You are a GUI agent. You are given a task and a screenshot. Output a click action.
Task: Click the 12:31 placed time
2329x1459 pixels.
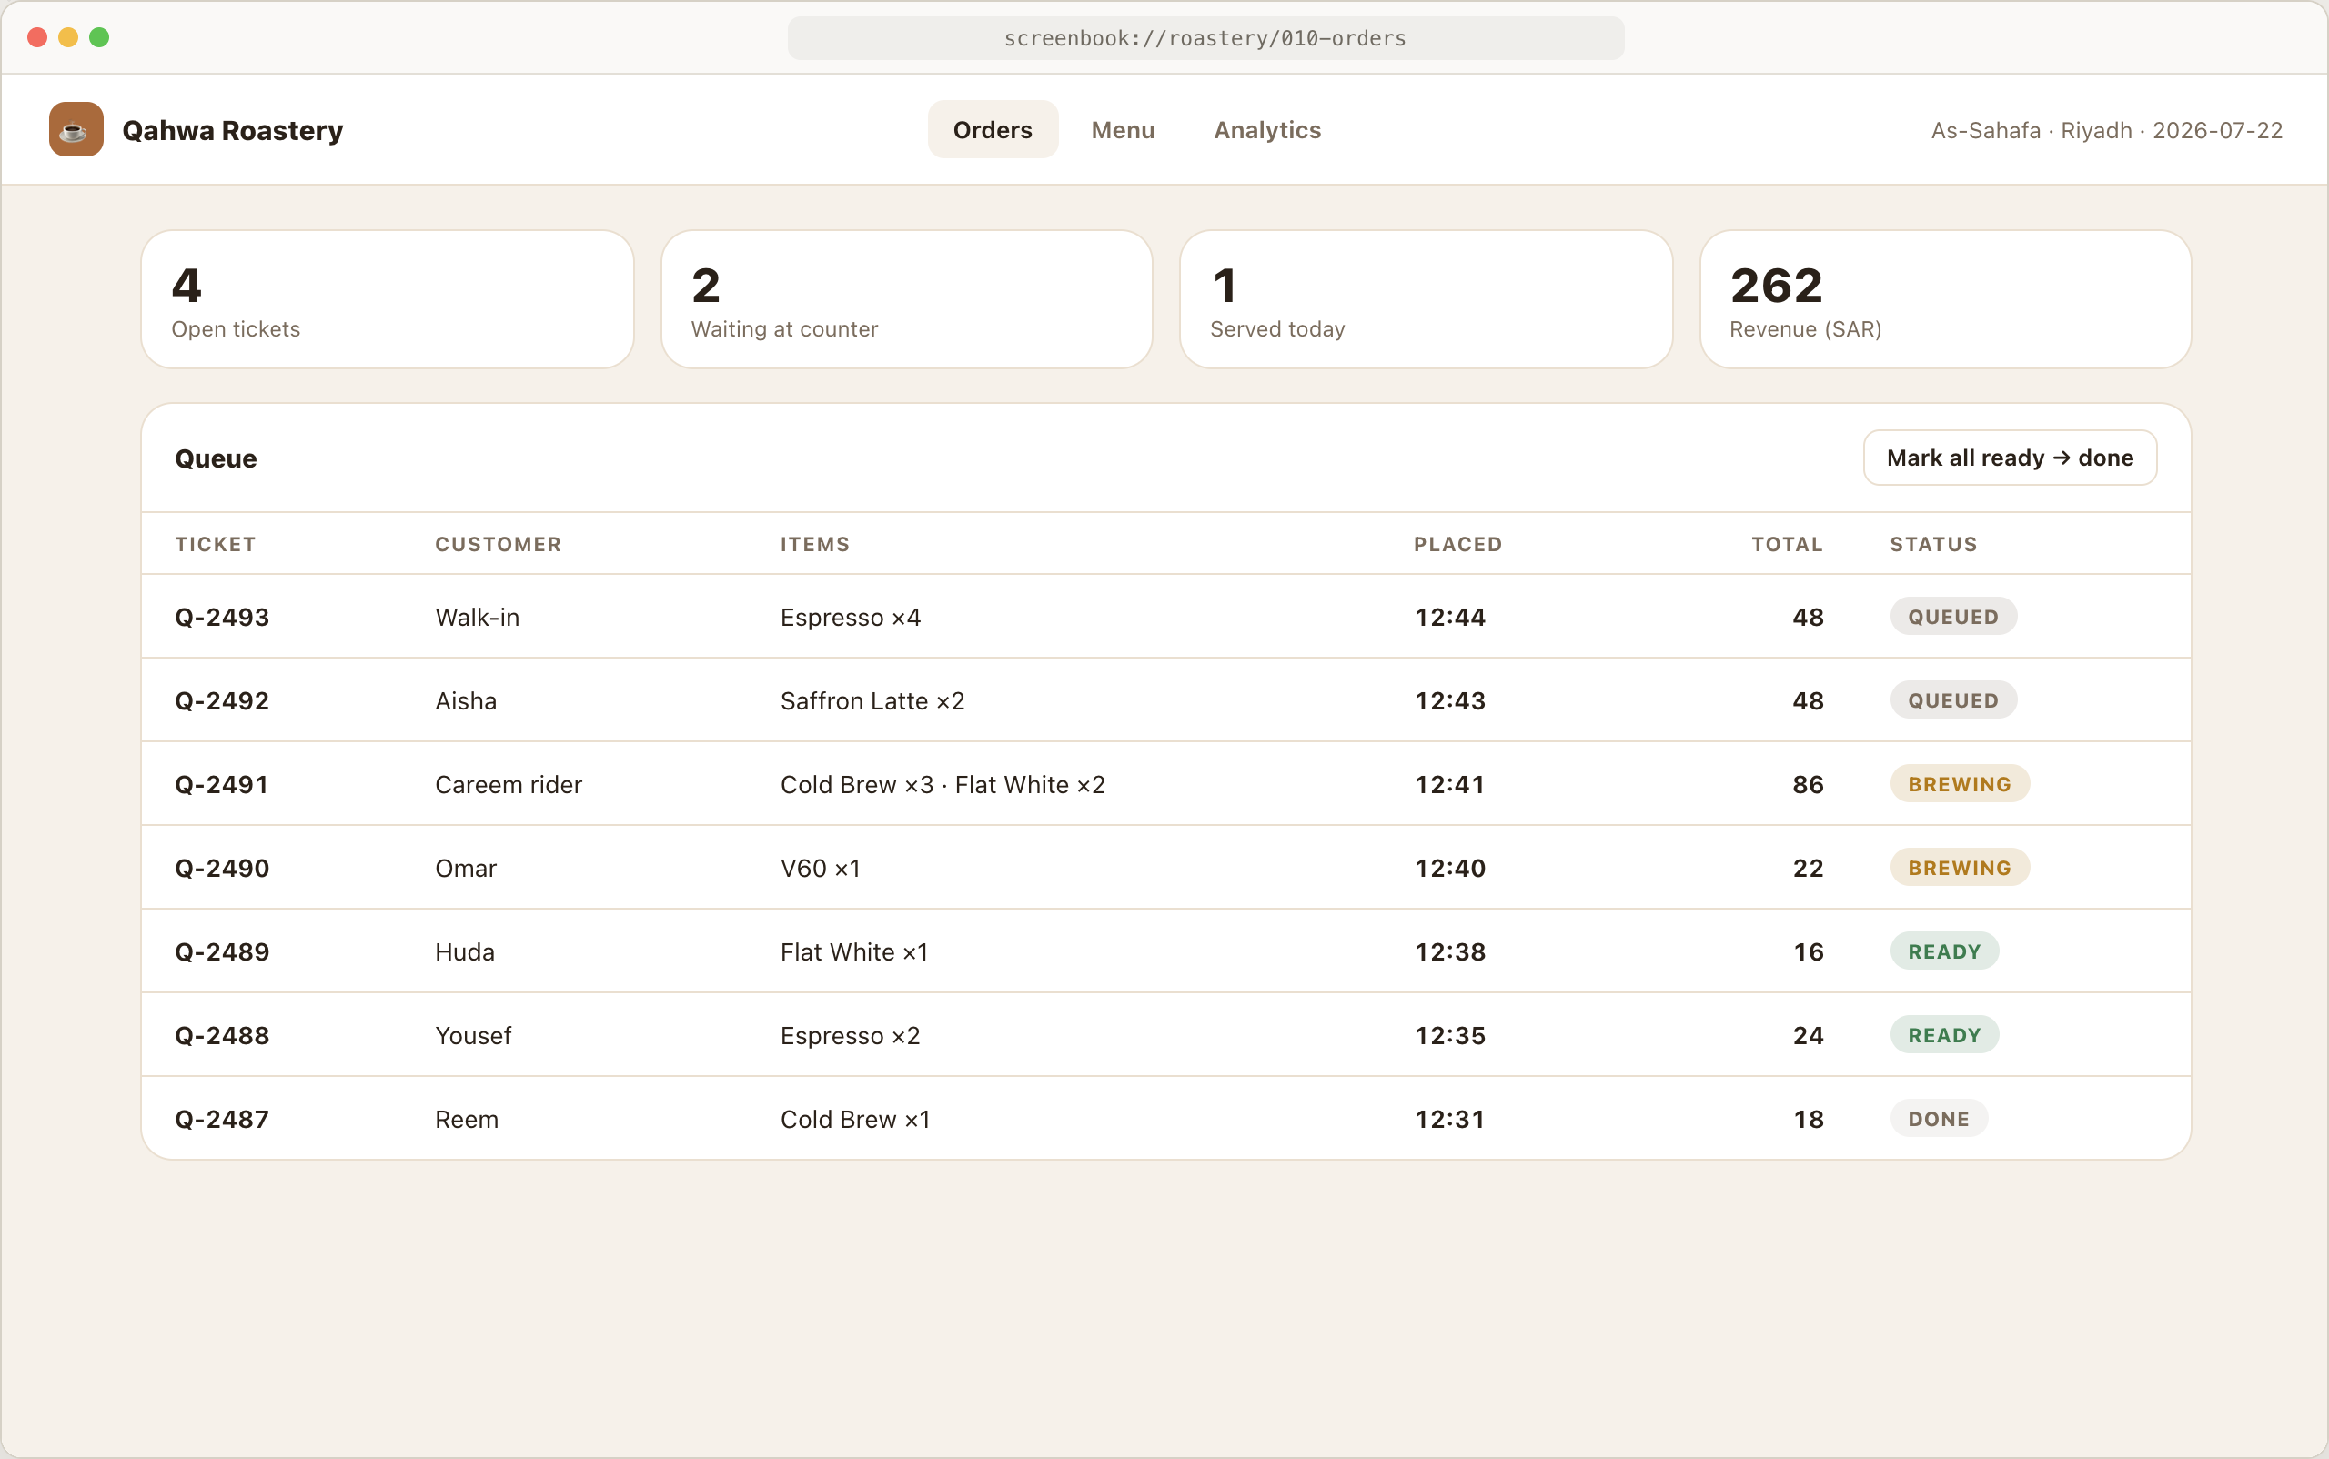click(1448, 1120)
